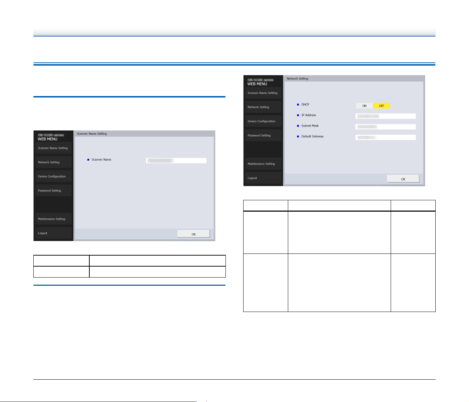Turn DHCP ON in Network Setting panel
This screenshot has height=402, width=469.
(364, 106)
